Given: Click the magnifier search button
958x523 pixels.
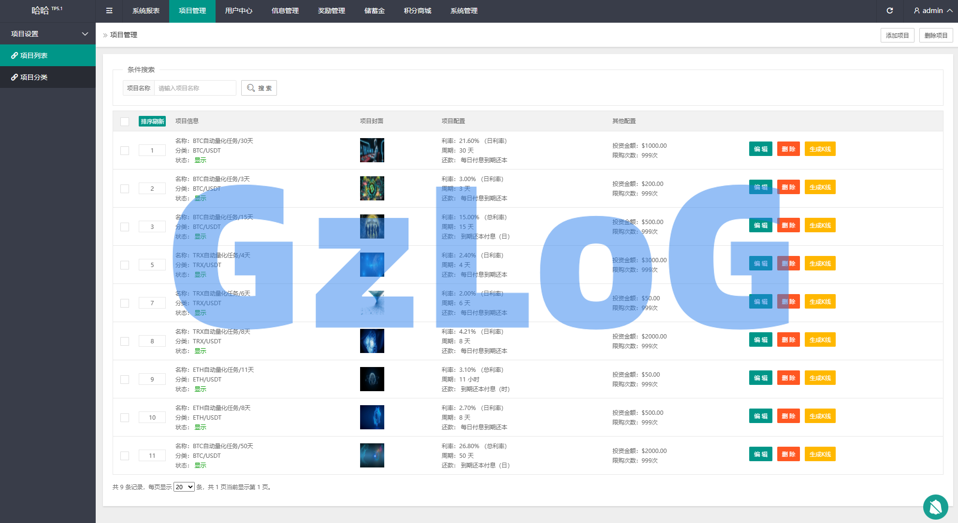Looking at the screenshot, I should 259,88.
